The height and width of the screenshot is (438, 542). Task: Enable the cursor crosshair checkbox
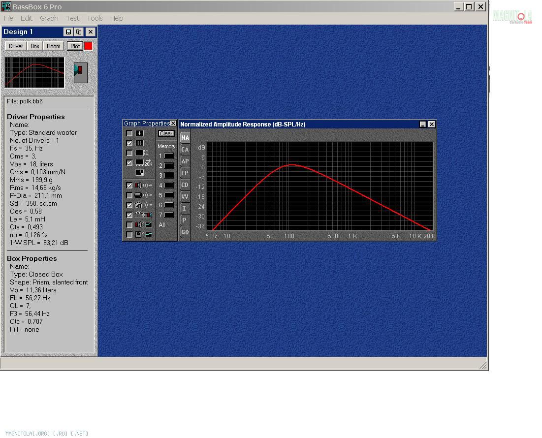pos(129,133)
